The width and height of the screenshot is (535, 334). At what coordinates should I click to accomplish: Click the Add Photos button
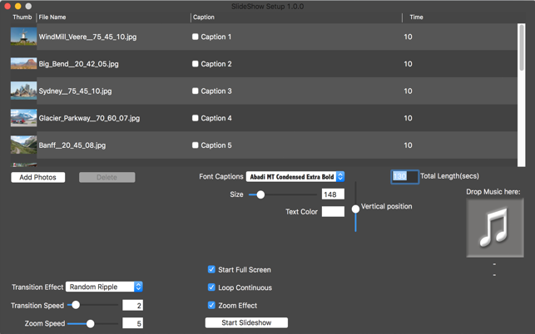pos(38,177)
